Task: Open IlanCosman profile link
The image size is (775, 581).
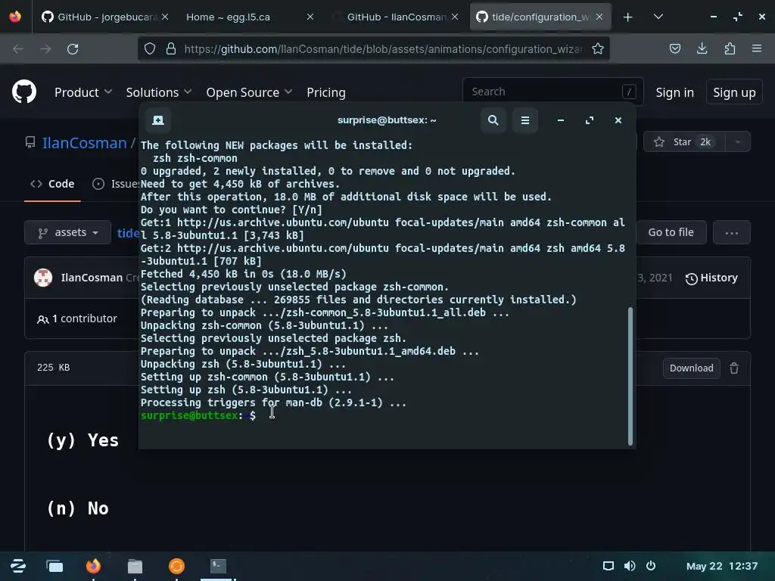Action: 85,143
